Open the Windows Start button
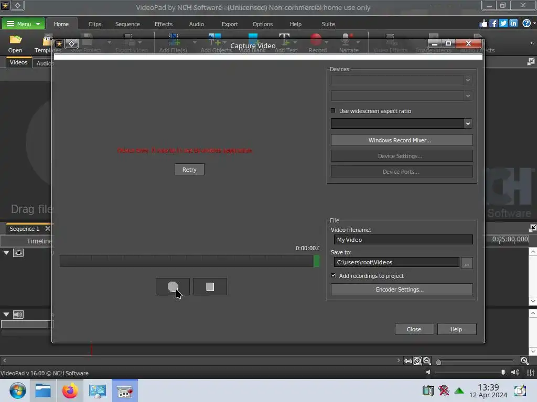The image size is (537, 402). tap(17, 390)
